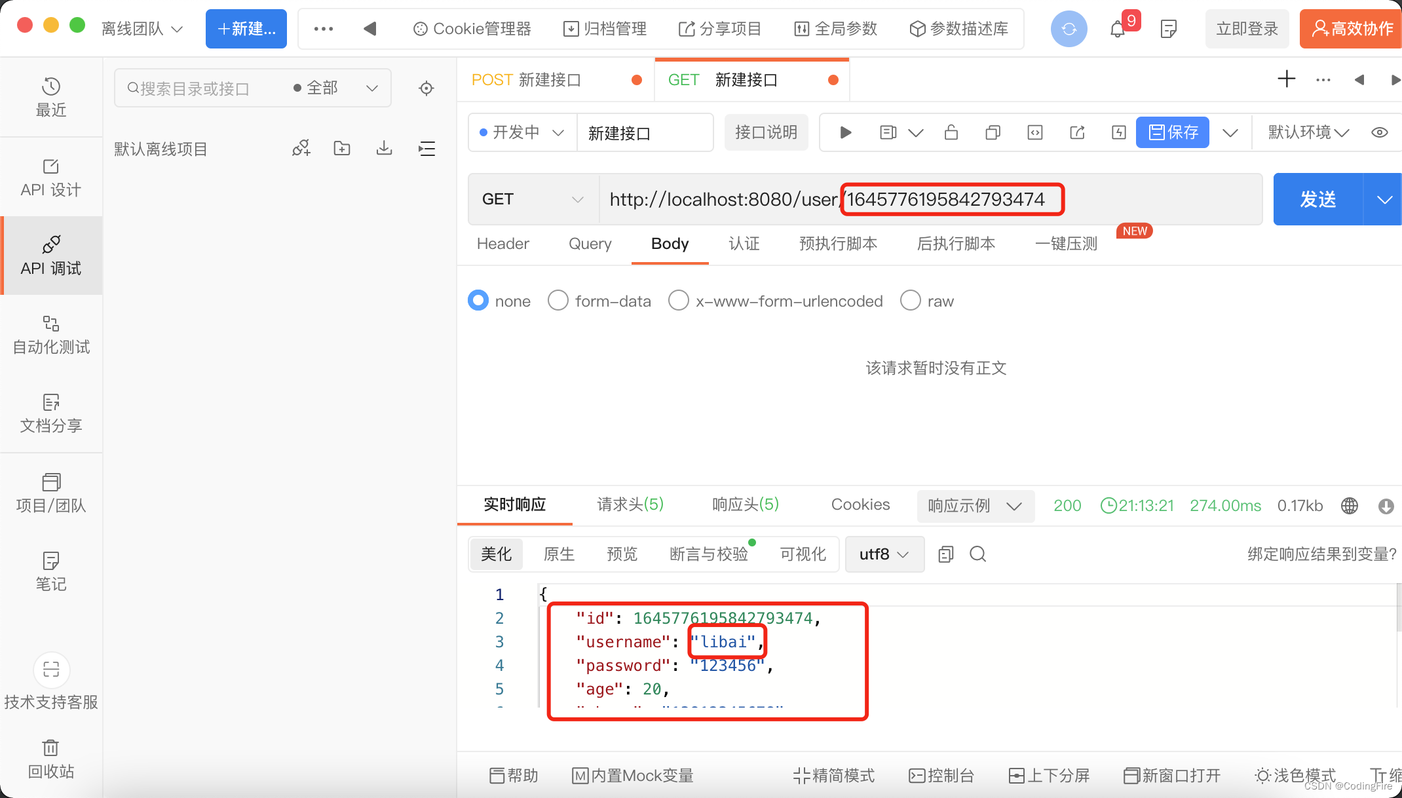The height and width of the screenshot is (798, 1402).
Task: Toggle 精简模式 in the bottom bar
Action: (x=834, y=776)
